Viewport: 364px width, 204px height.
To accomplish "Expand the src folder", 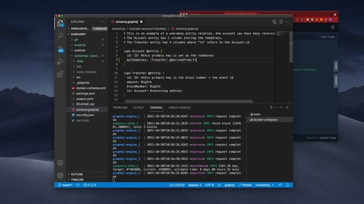I will click(87, 77).
